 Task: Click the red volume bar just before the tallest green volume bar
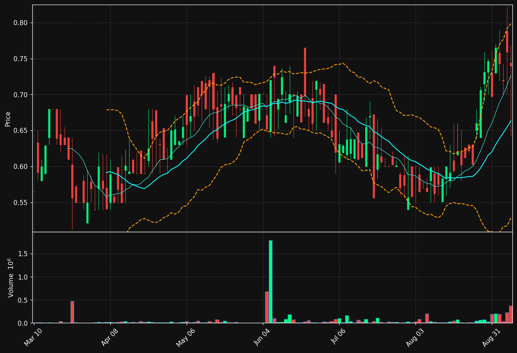tap(267, 307)
